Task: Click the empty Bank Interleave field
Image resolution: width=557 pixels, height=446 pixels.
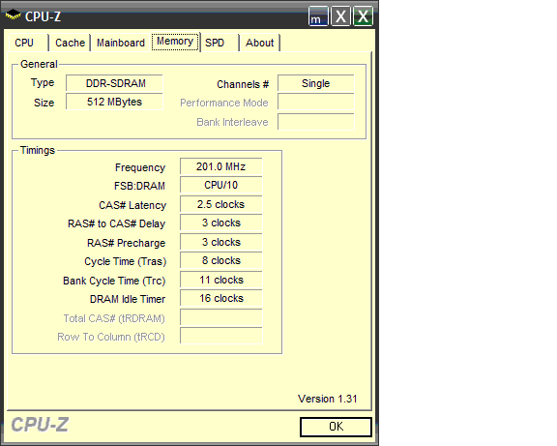Action: tap(316, 122)
